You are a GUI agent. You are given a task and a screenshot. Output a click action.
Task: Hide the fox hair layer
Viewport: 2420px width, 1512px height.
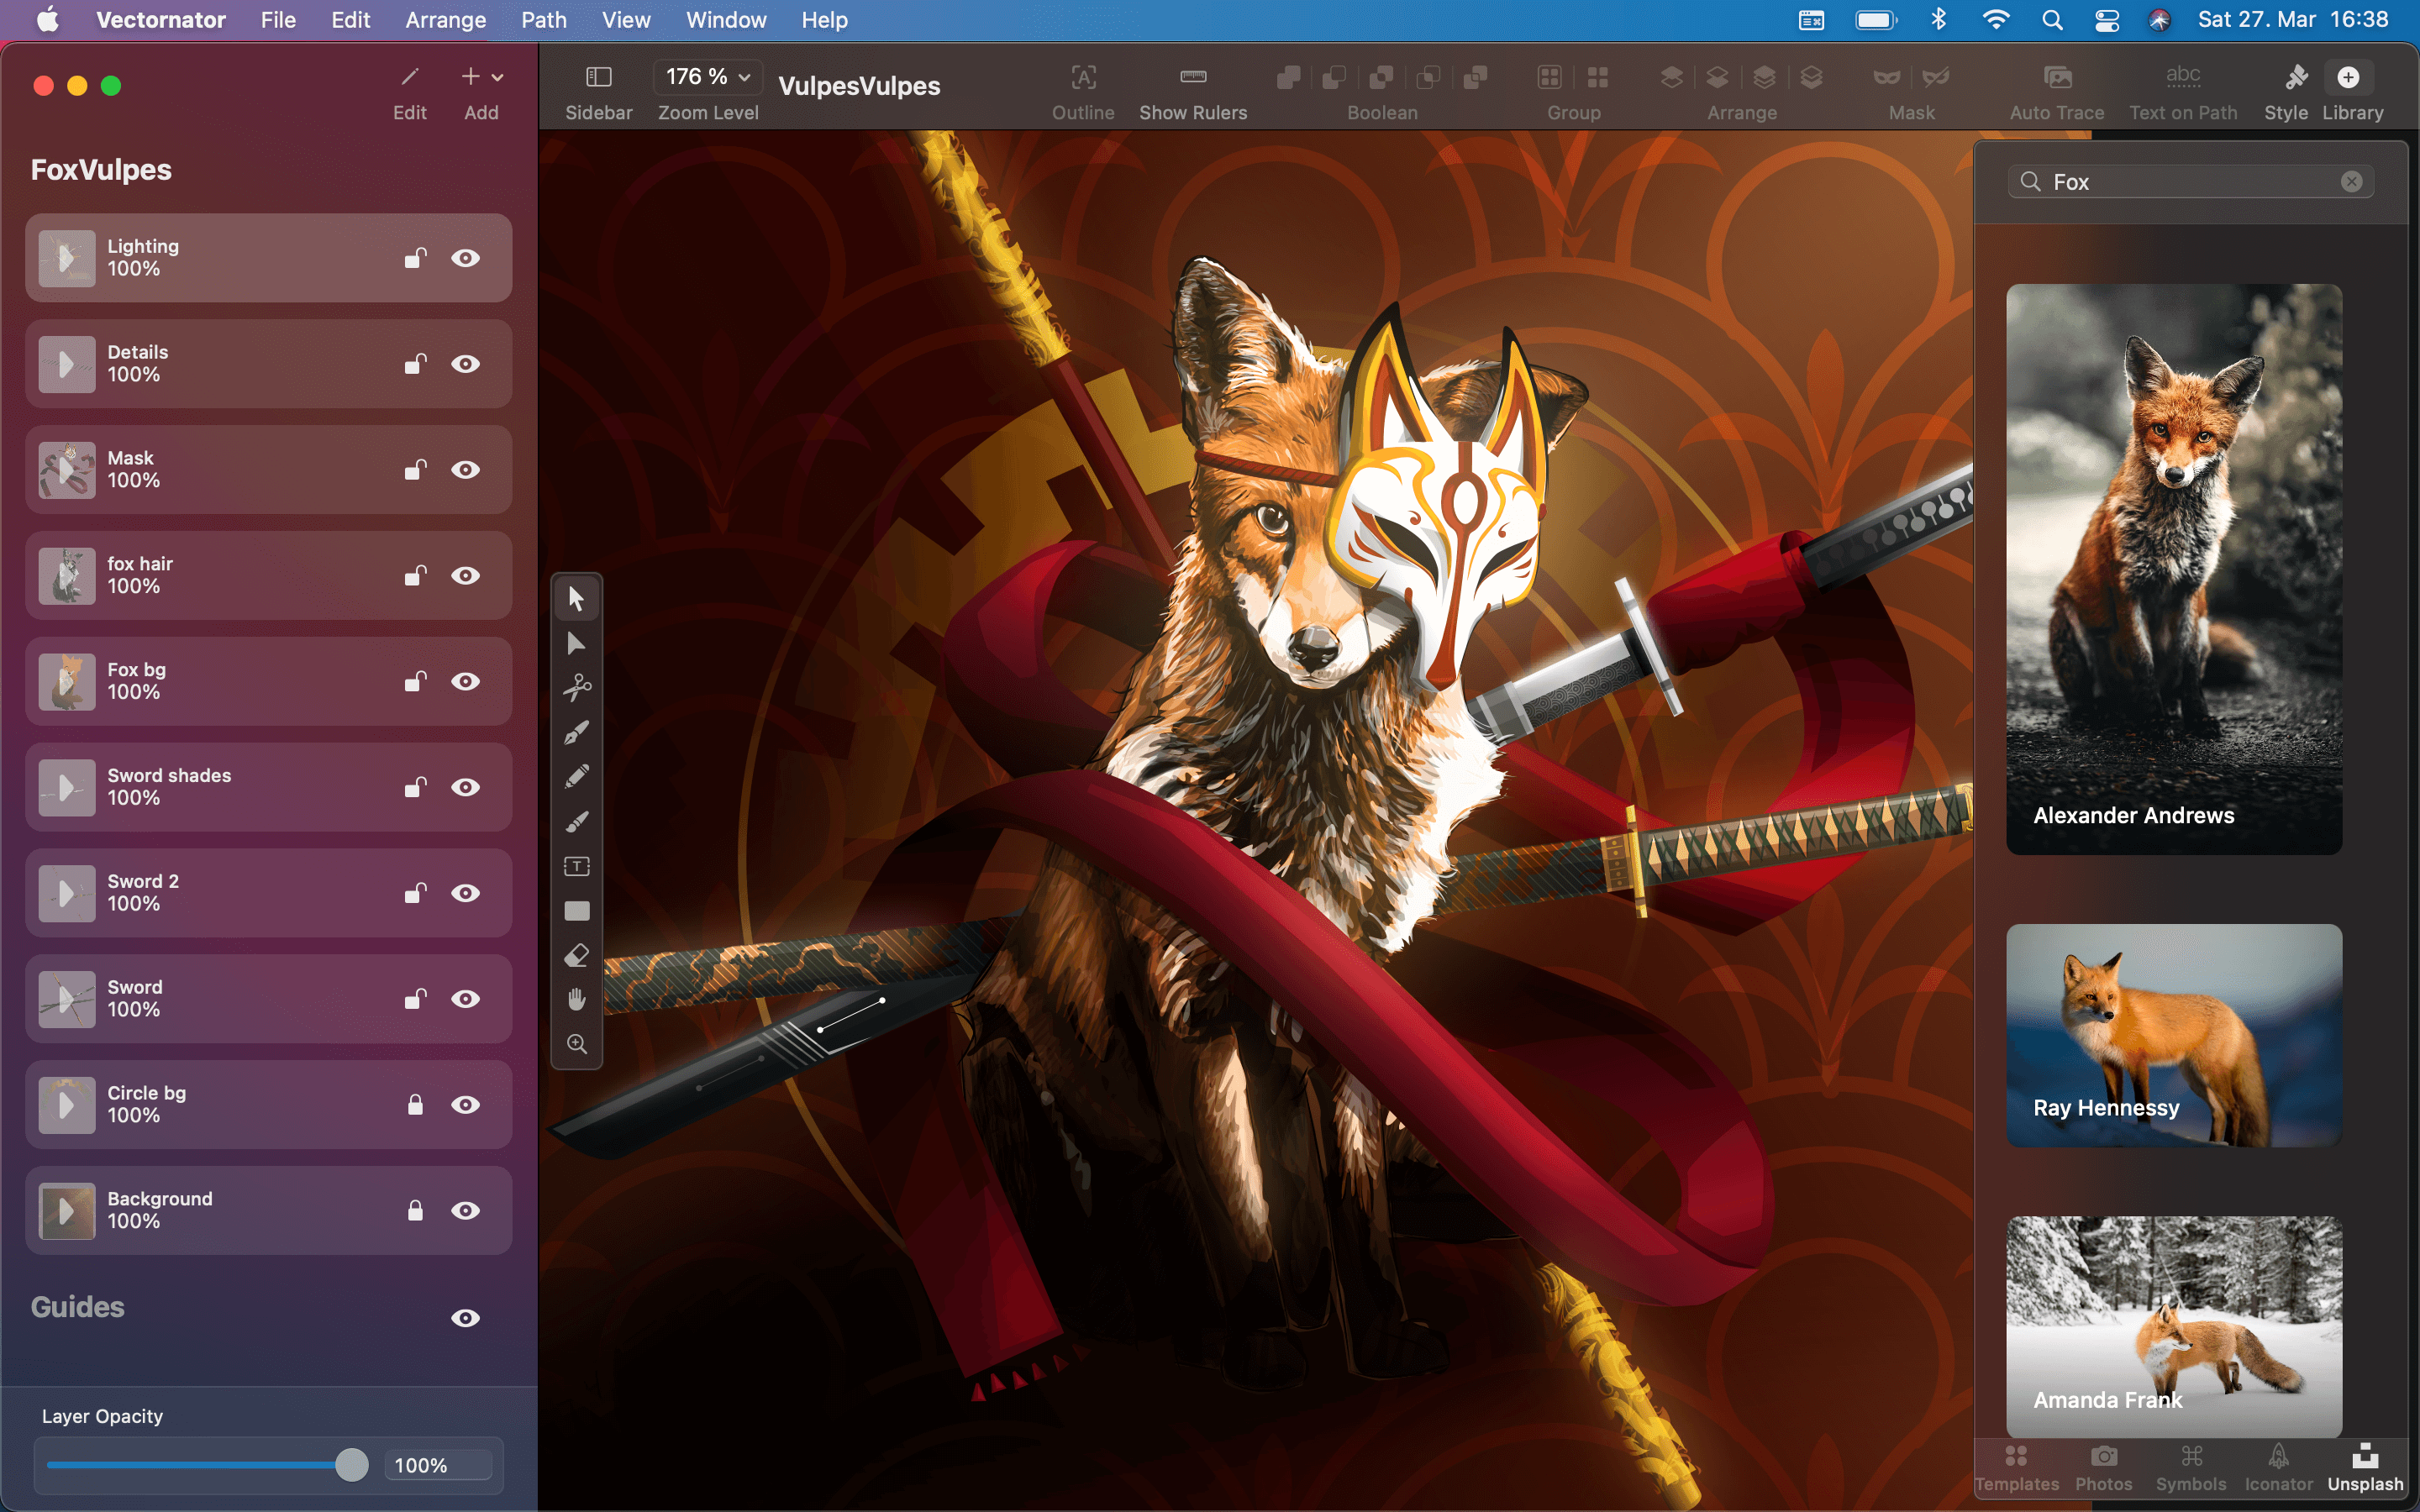tap(465, 576)
